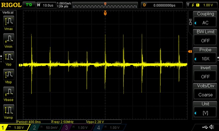Select the Vtop measurement icon

(x=9, y=74)
